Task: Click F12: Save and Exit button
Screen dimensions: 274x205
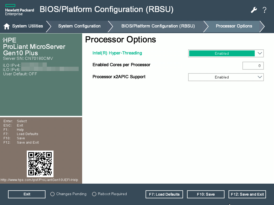Action: pos(247,194)
